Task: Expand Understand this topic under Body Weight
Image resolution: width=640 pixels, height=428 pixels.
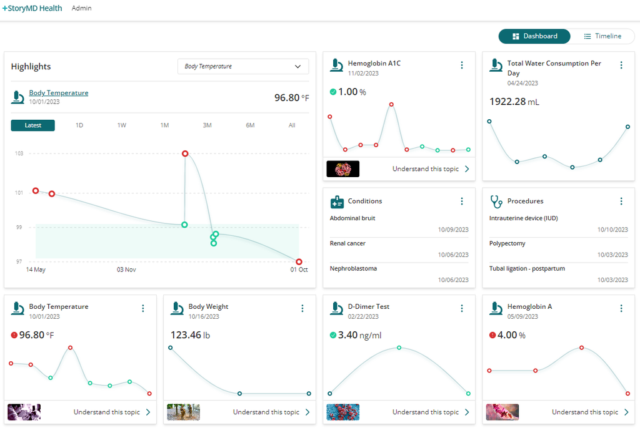Action: (272, 412)
